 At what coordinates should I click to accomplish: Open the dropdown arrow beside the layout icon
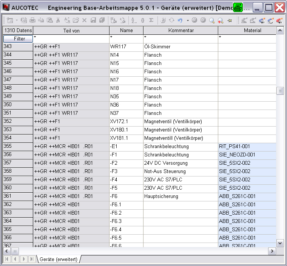tap(17, 20)
